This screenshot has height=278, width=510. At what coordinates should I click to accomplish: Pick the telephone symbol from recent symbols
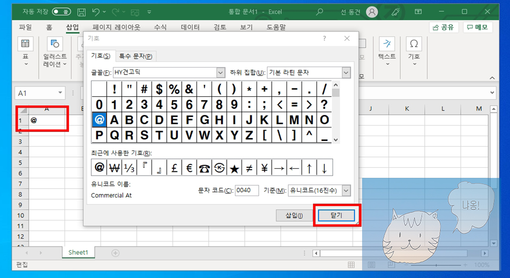coord(204,167)
